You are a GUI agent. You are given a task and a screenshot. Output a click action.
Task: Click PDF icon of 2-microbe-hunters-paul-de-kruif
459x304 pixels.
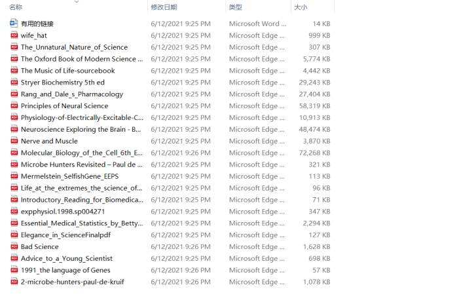(x=14, y=282)
